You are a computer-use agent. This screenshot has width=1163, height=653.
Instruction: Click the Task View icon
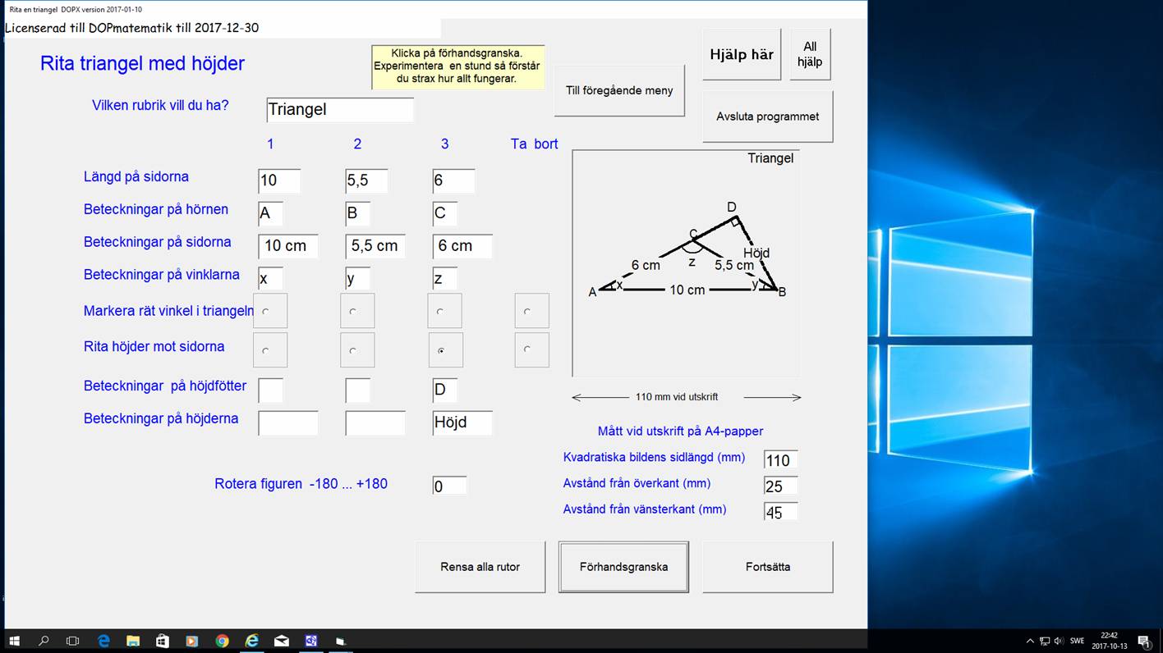pyautogui.click(x=72, y=641)
